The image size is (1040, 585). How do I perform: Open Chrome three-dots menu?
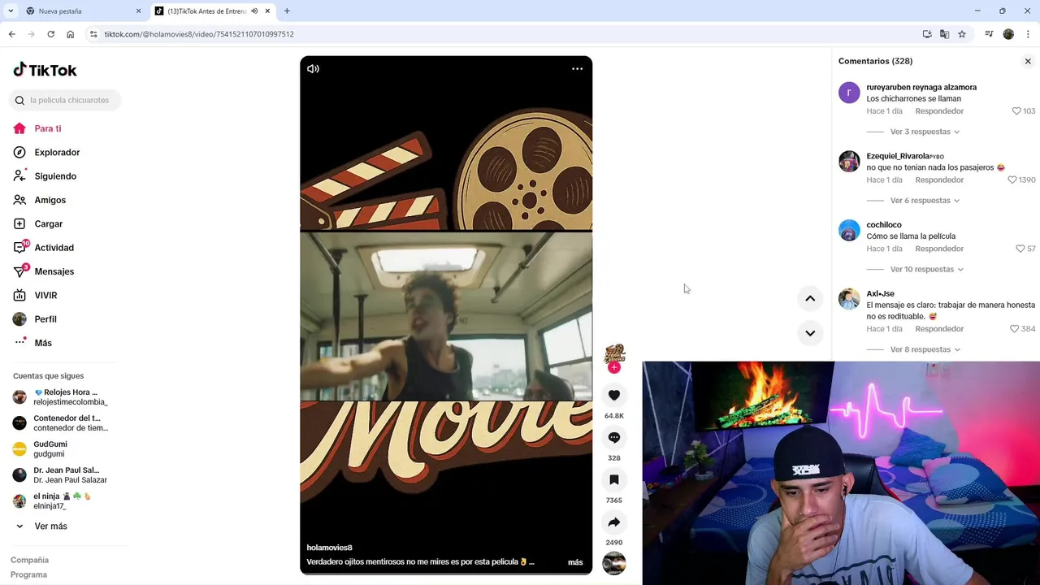click(1029, 34)
